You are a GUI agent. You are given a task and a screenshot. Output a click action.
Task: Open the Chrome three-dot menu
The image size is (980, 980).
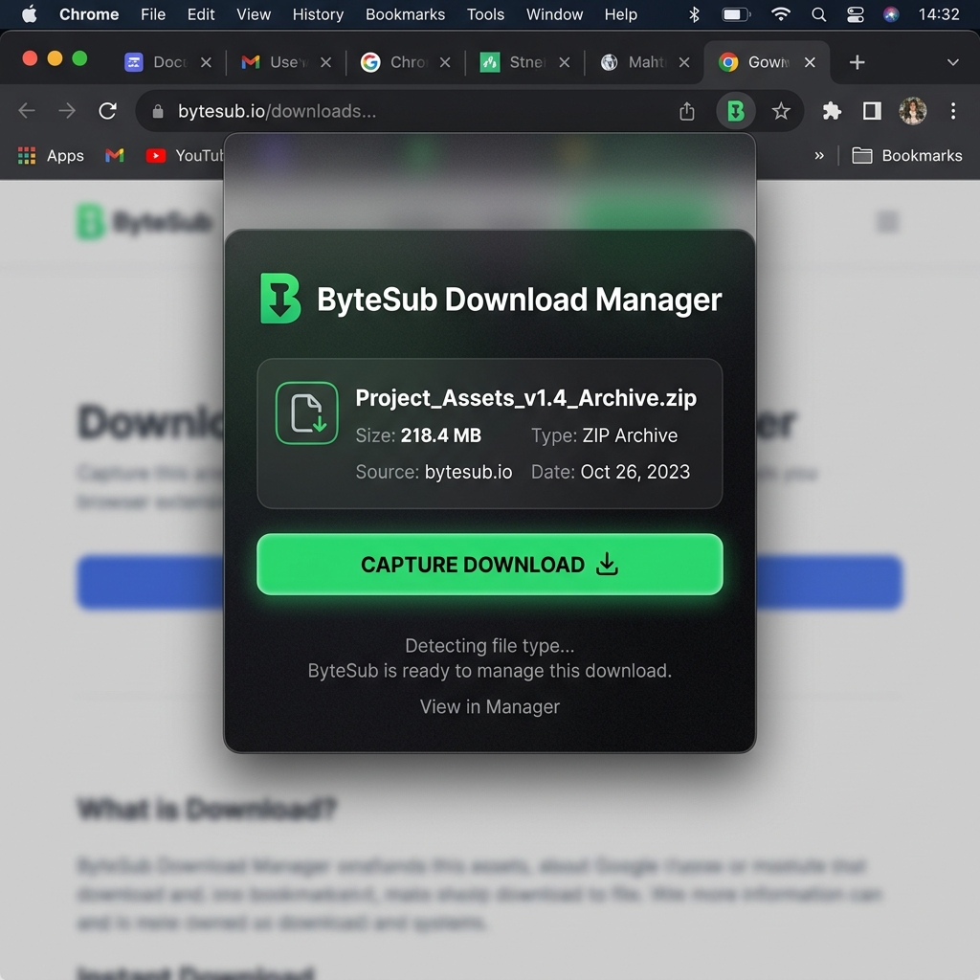point(952,111)
